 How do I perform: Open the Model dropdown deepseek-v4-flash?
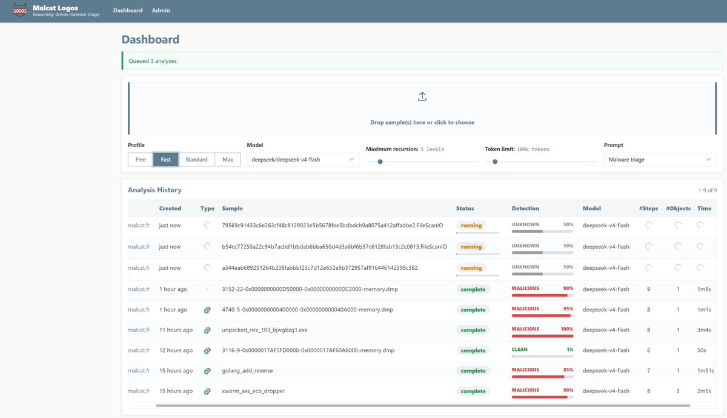click(x=303, y=160)
